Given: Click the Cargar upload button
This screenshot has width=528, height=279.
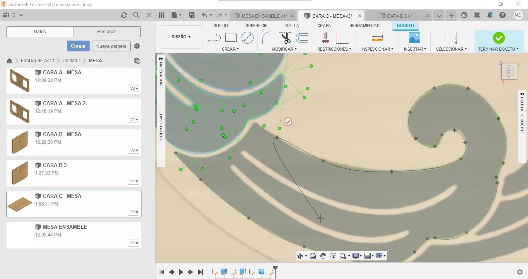Looking at the screenshot, I should click(x=78, y=46).
